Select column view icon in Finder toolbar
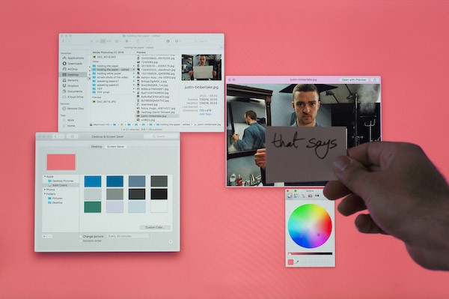449x299 pixels. pos(103,41)
